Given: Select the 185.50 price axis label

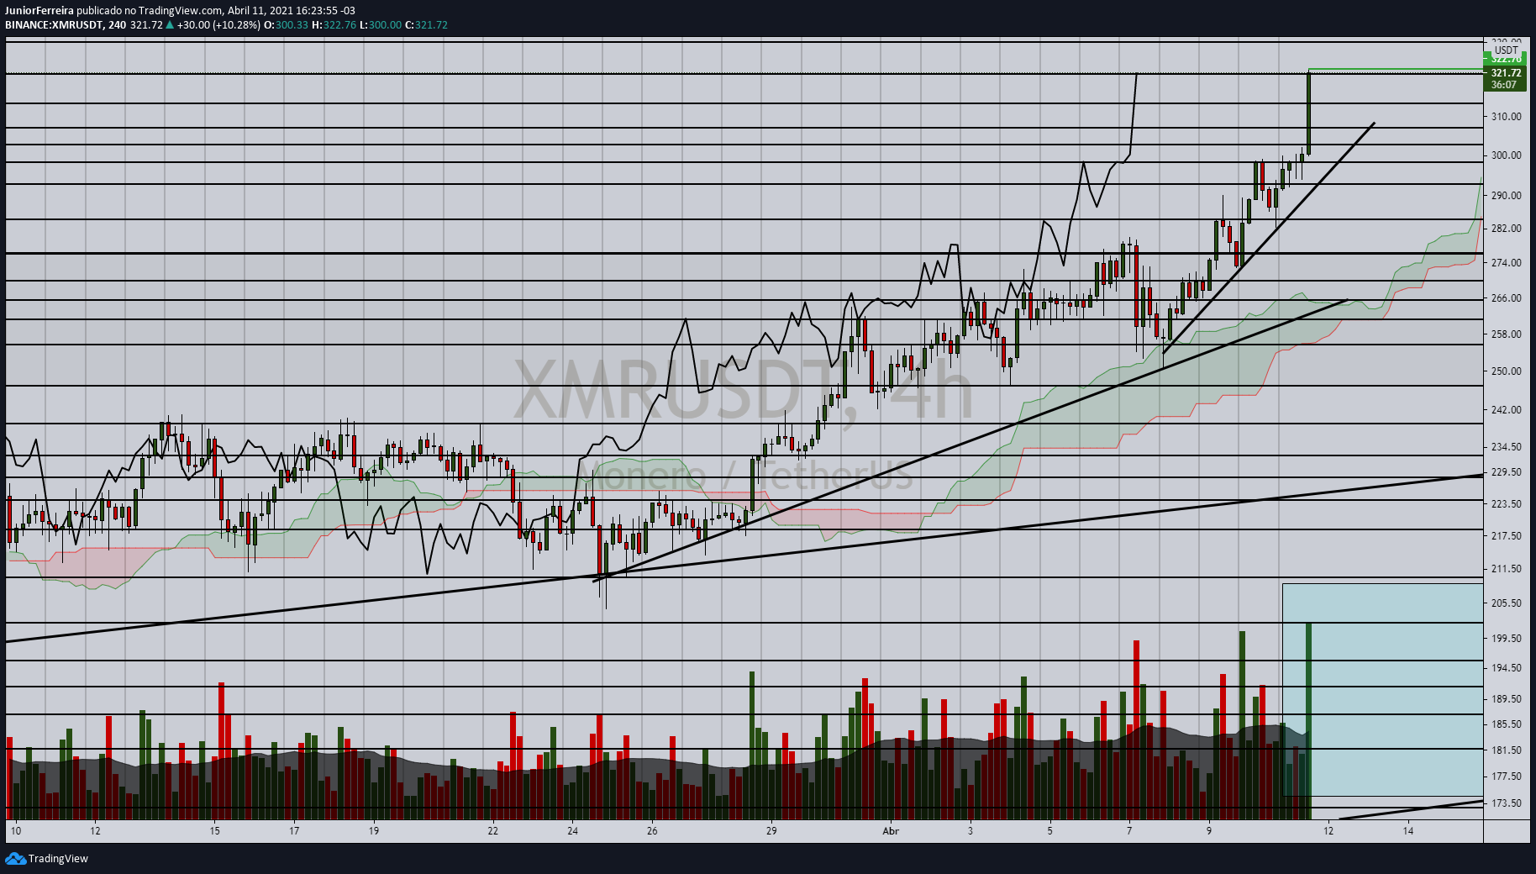Looking at the screenshot, I should tap(1506, 724).
